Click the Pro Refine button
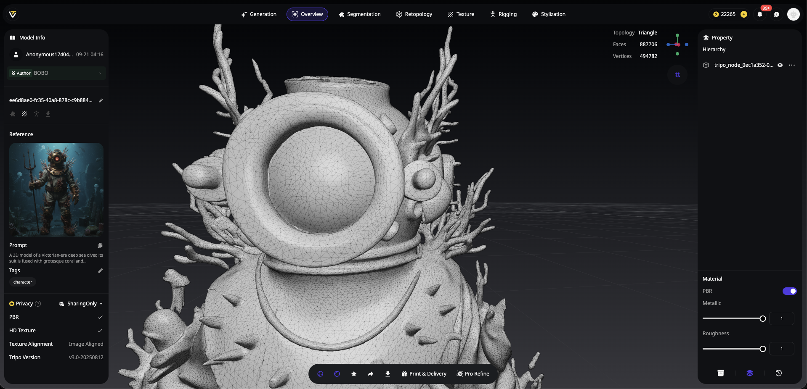Screen dimensions: 807x389 pos(473,374)
